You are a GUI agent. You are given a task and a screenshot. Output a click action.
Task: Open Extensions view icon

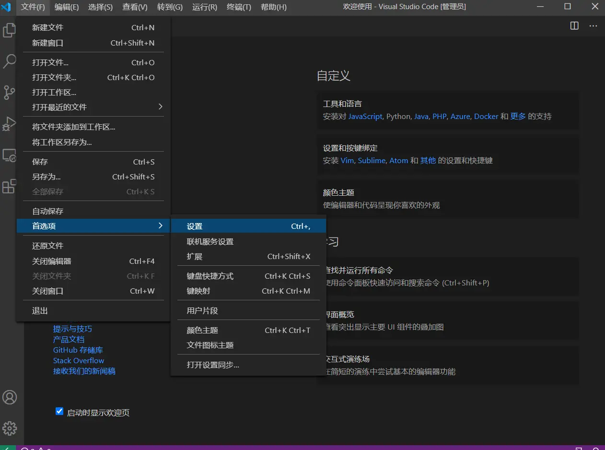pos(9,187)
